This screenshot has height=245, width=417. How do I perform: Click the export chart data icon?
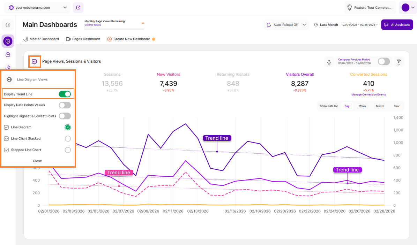pos(329,62)
